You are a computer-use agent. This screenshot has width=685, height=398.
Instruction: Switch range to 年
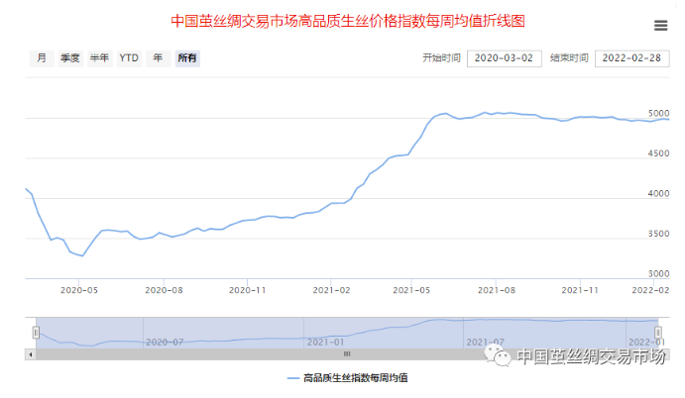pyautogui.click(x=158, y=58)
